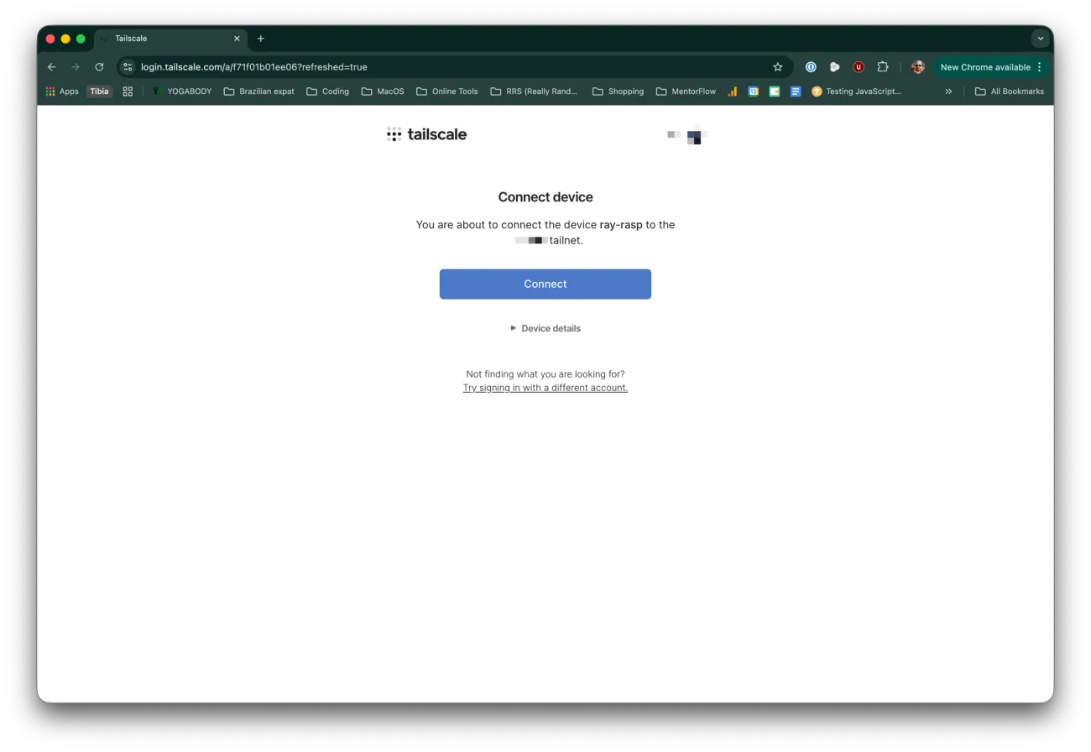Screen dimensions: 1091x752
Task: Open the Brazilian expat bookmarks folder
Action: [259, 91]
